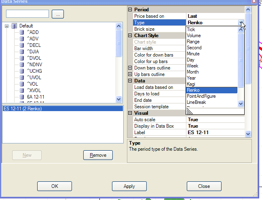
Task: Click the 6A 12-11 instrument database icon
Action: [22, 97]
